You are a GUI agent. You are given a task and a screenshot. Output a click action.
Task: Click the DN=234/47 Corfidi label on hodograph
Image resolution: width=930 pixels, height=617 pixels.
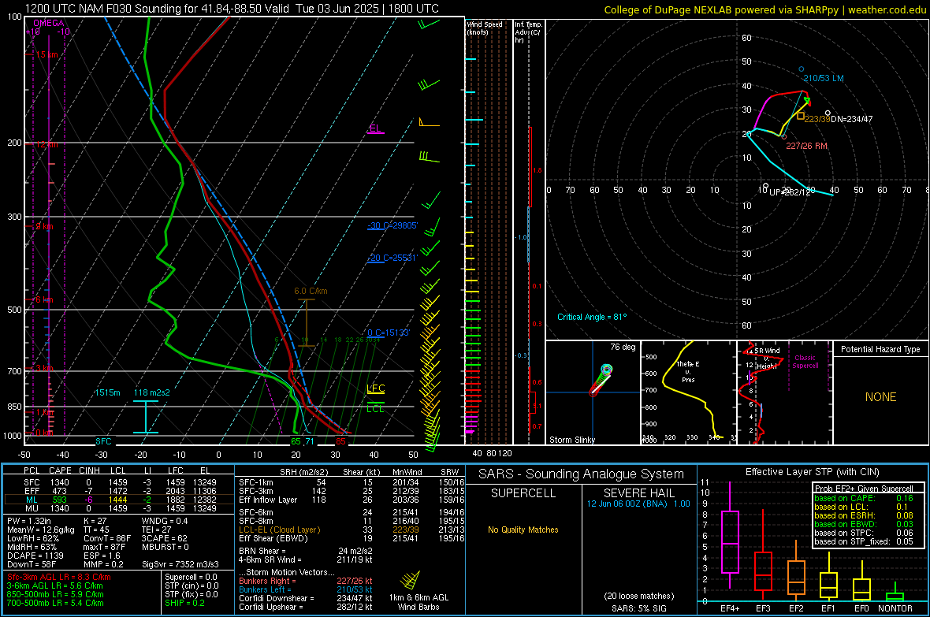pos(852,119)
